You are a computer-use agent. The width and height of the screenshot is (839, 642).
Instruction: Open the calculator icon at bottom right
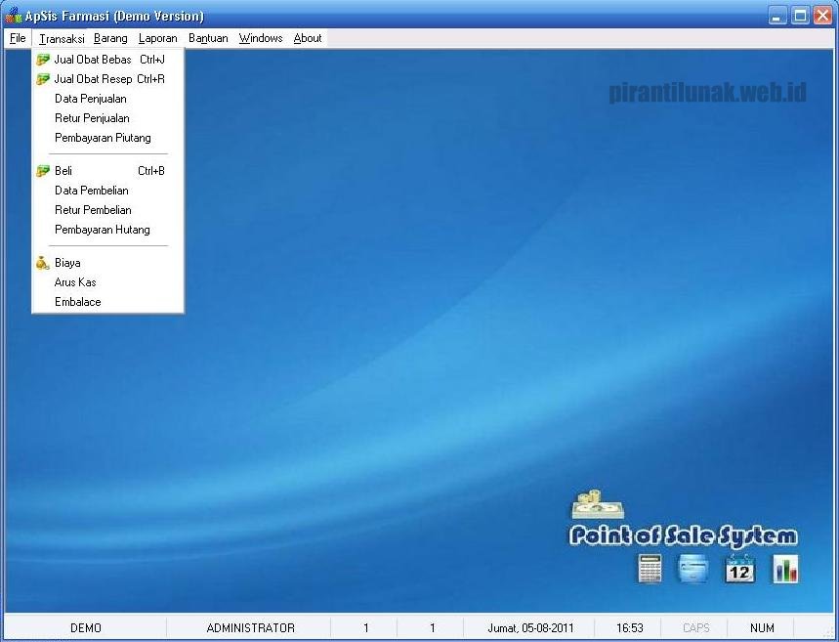coord(650,568)
